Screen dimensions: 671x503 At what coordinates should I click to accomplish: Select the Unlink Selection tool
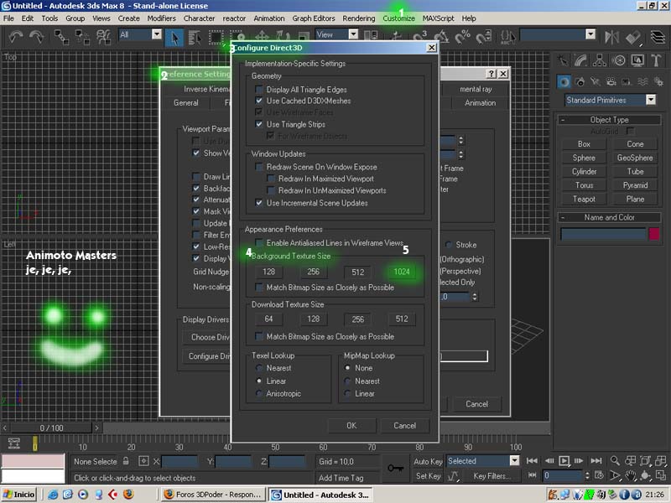(82, 37)
